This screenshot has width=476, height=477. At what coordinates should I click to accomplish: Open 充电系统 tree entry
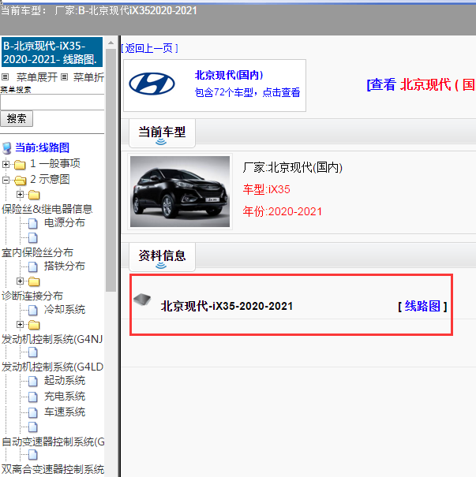coord(65,397)
